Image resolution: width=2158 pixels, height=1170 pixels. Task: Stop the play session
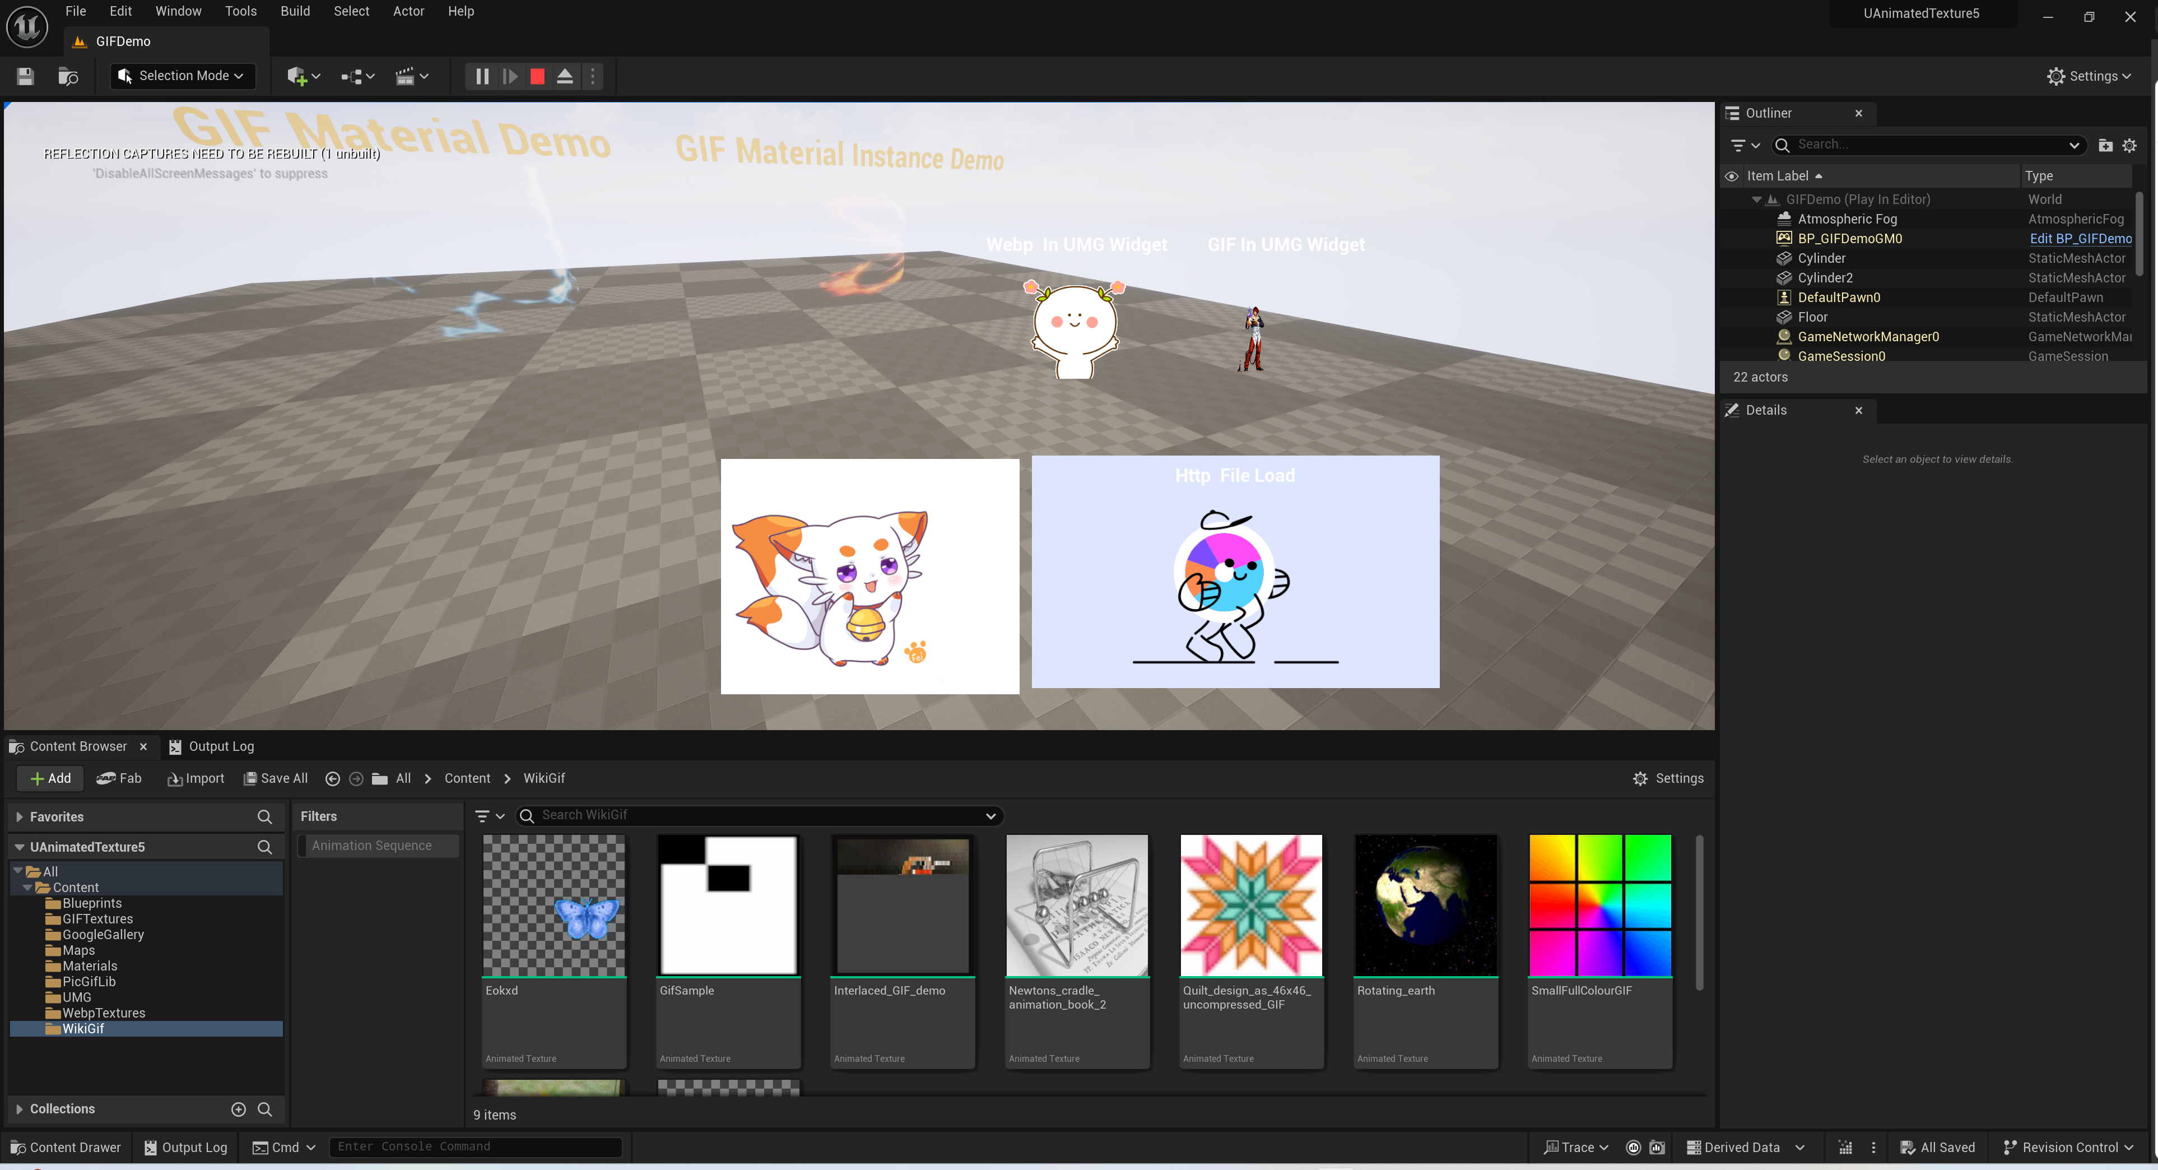(x=538, y=76)
